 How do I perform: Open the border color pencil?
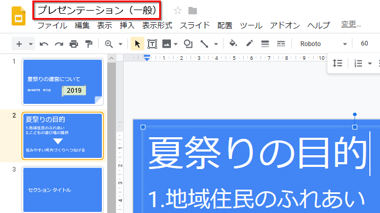tap(249, 43)
